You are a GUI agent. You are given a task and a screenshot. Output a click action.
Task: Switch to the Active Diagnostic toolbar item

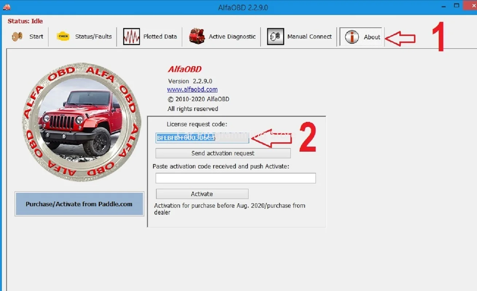pyautogui.click(x=232, y=36)
